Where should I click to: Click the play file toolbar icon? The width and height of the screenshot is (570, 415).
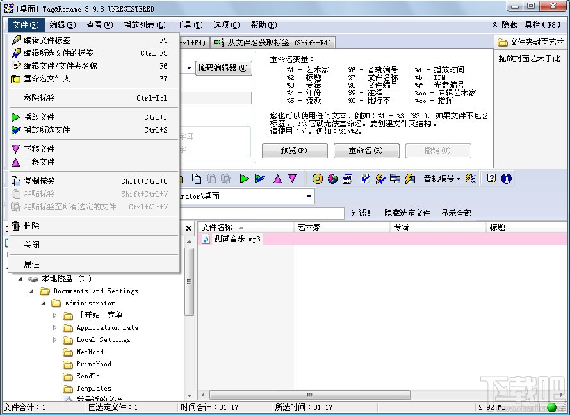244,179
